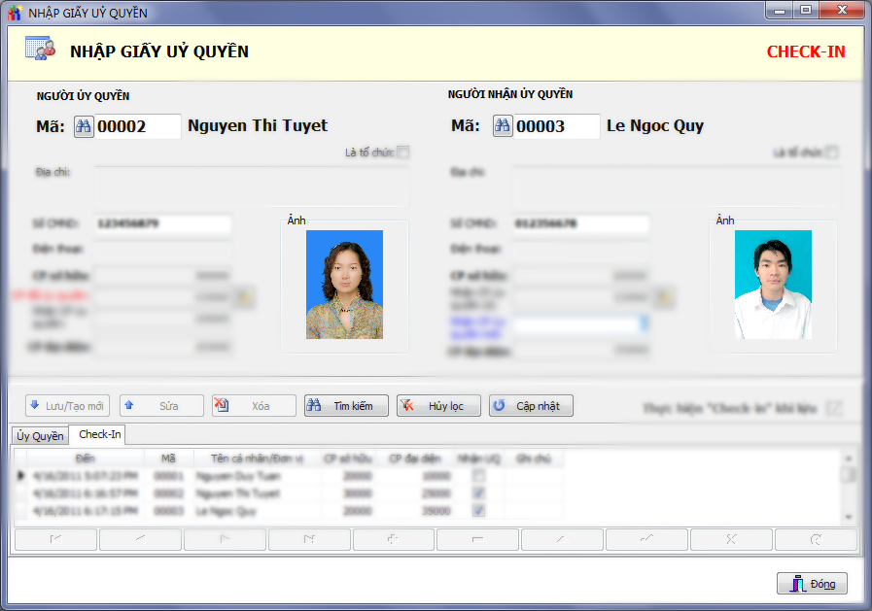This screenshot has height=611, width=872.
Task: Toggle authorizer's "Là tổ chức" checkbox
Action: coord(403,153)
